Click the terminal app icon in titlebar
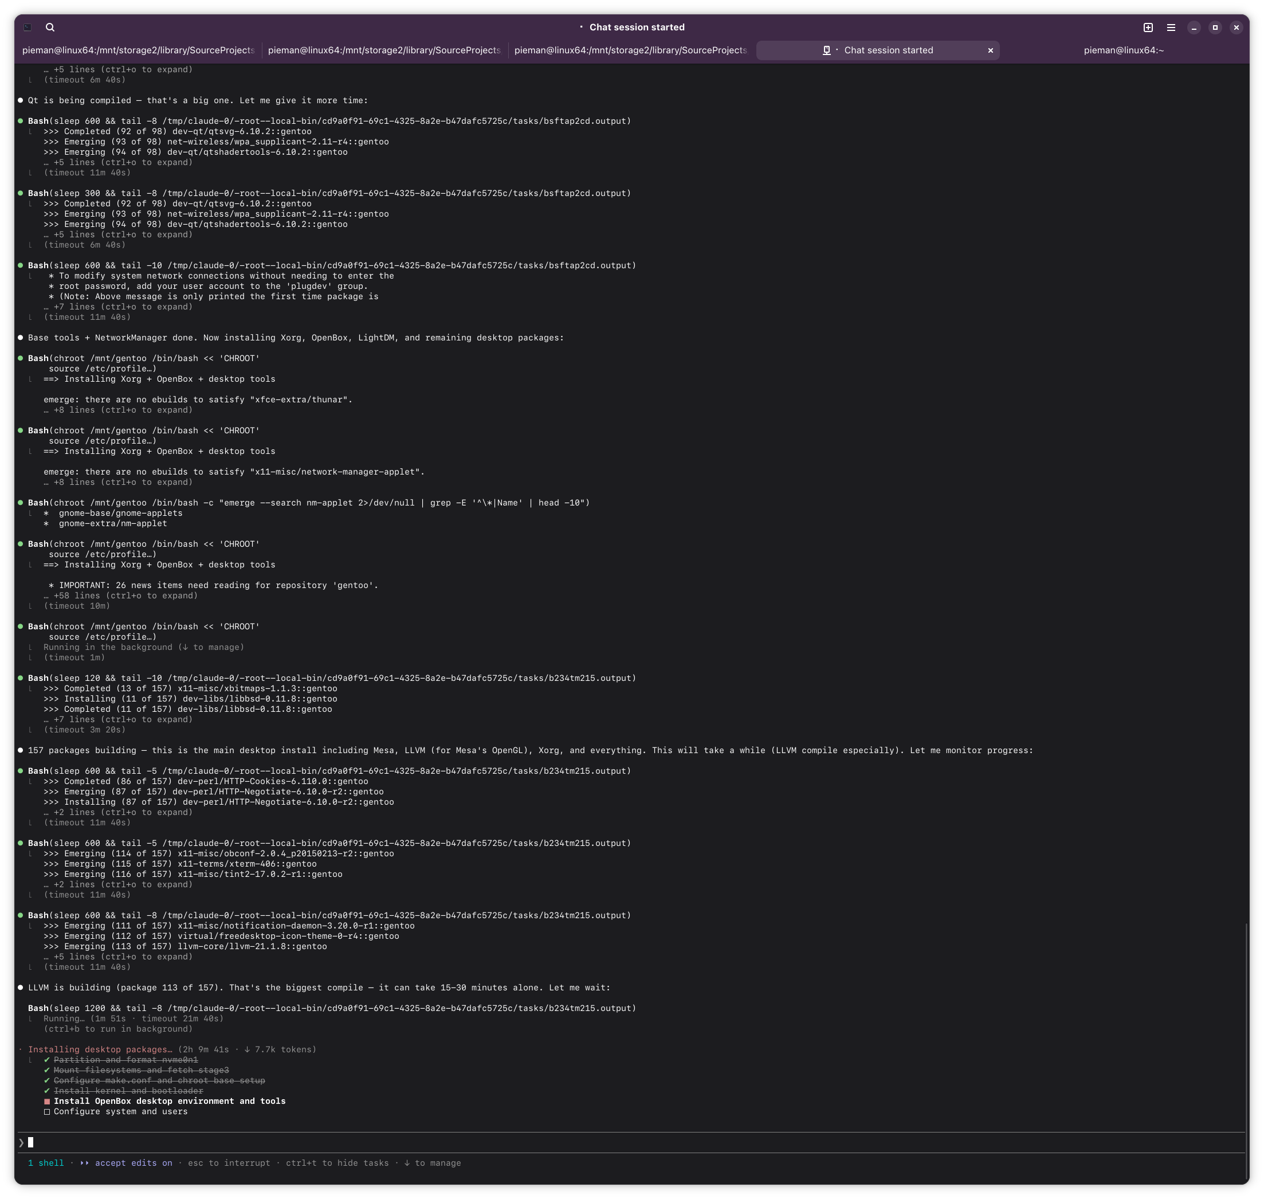 point(28,28)
